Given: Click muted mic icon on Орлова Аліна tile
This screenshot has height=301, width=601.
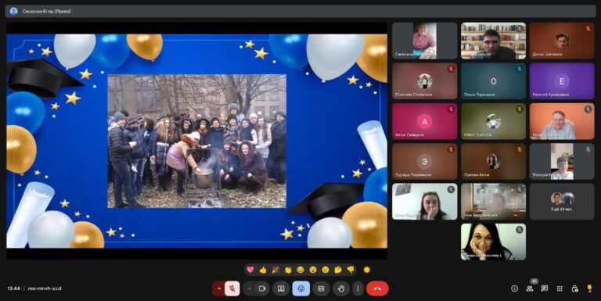Looking at the screenshot, I should (x=520, y=150).
